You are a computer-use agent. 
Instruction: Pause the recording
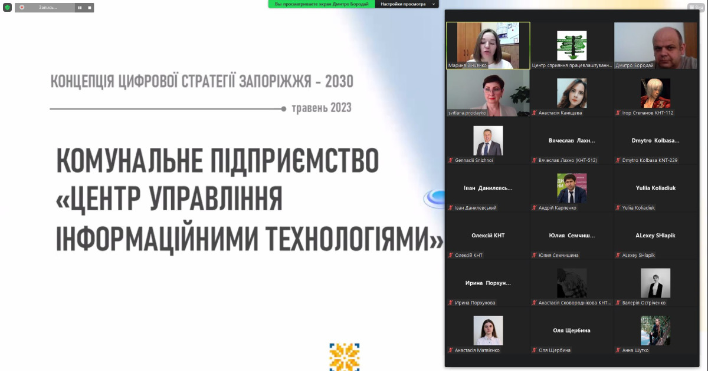(80, 8)
